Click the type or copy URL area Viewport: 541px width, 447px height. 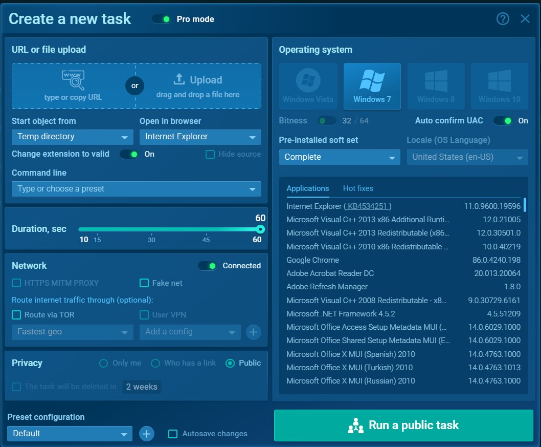tap(73, 86)
